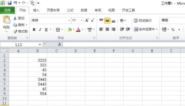Open the font size dropdown 11
Viewport: 185px width, 106px height.
click(82, 20)
